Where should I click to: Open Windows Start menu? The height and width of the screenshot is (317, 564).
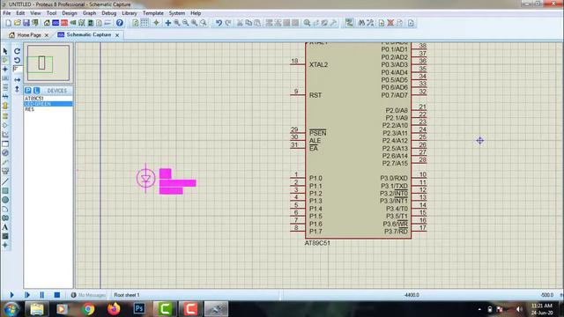click(11, 309)
